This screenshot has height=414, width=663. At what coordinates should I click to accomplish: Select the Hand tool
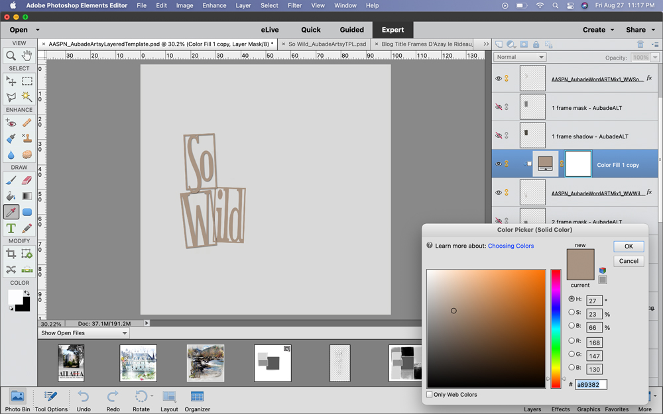pyautogui.click(x=27, y=56)
